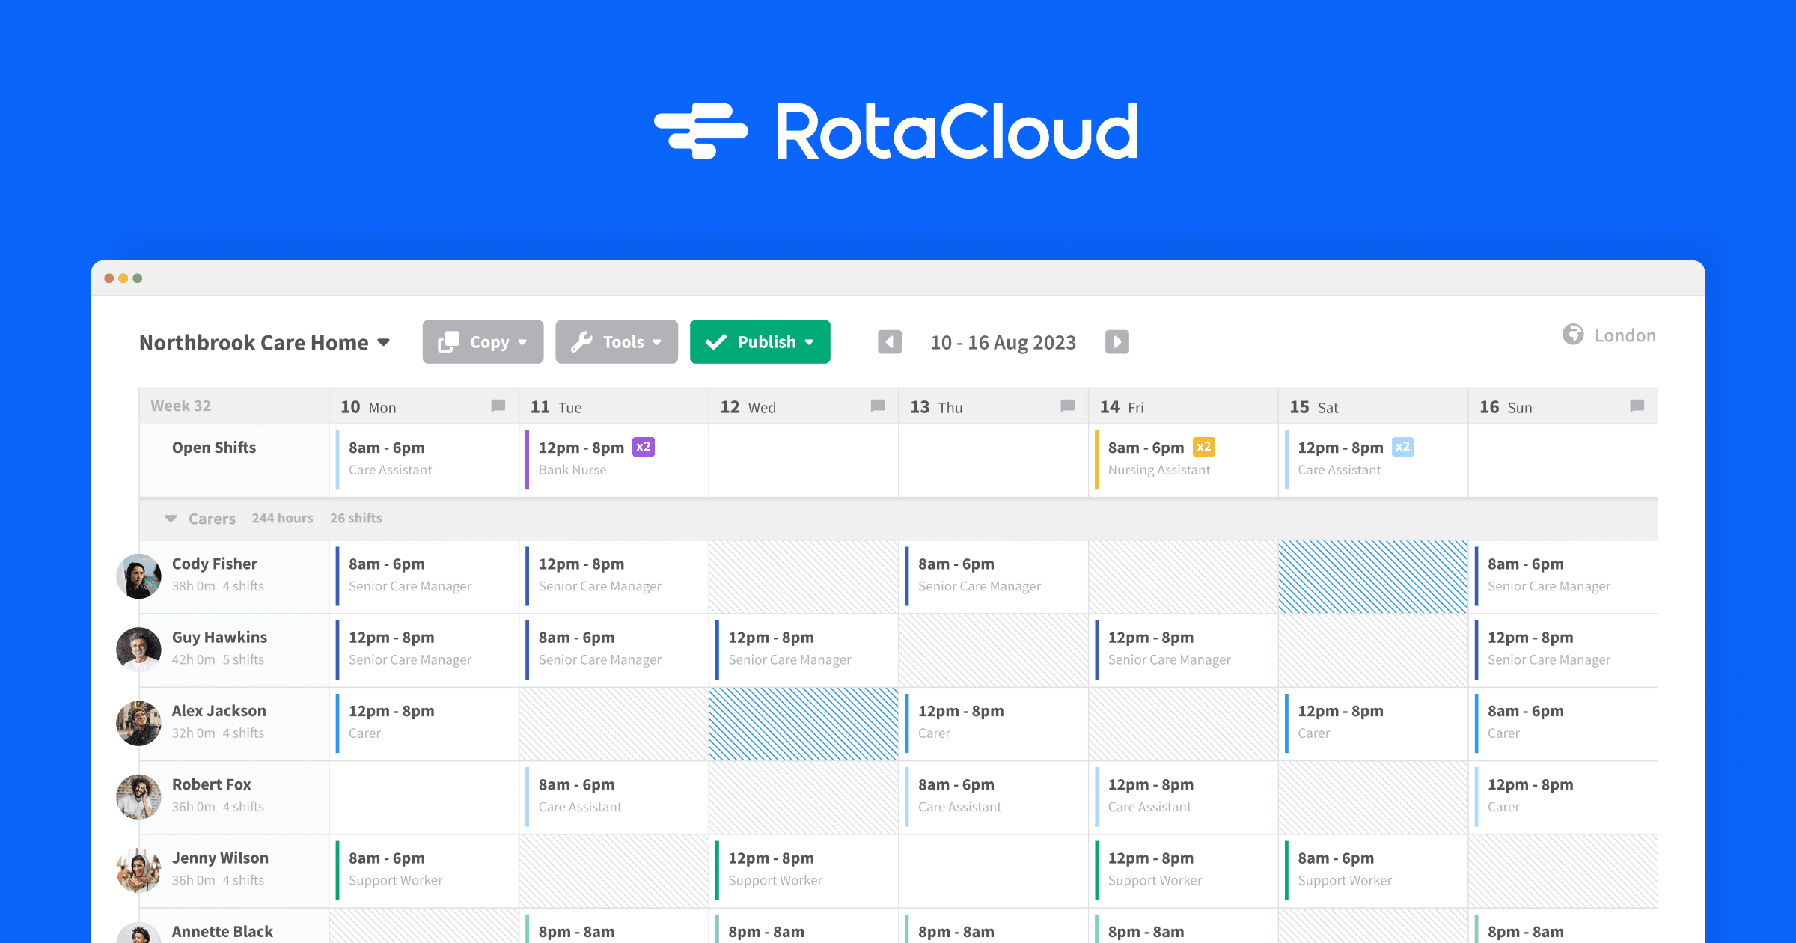This screenshot has height=943, width=1796.
Task: Go to previous week arrow
Action: pyautogui.click(x=889, y=342)
